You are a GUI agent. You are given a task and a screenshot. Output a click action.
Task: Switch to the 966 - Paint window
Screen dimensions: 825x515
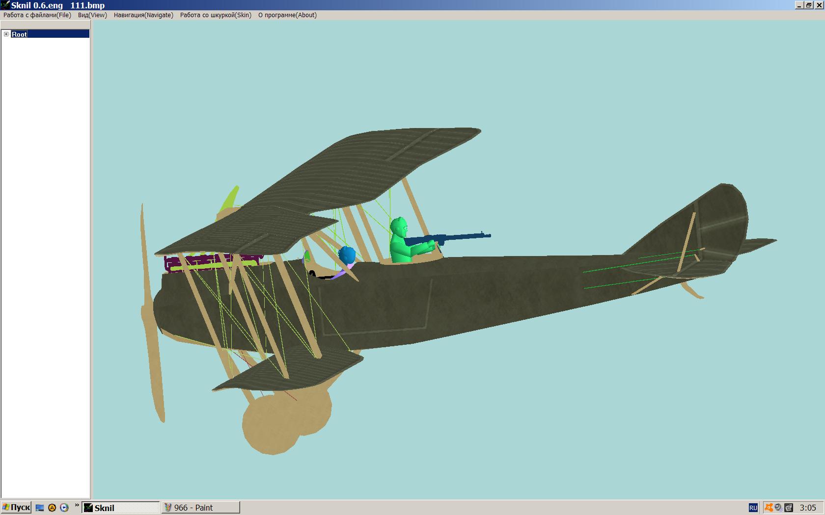pyautogui.click(x=201, y=508)
